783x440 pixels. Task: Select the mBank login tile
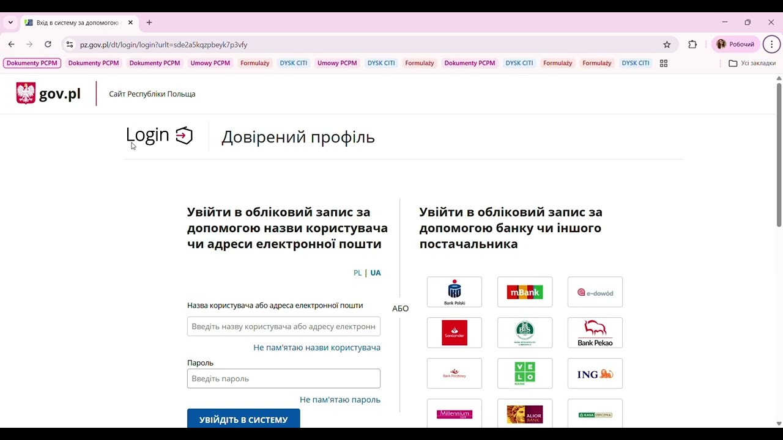(525, 292)
